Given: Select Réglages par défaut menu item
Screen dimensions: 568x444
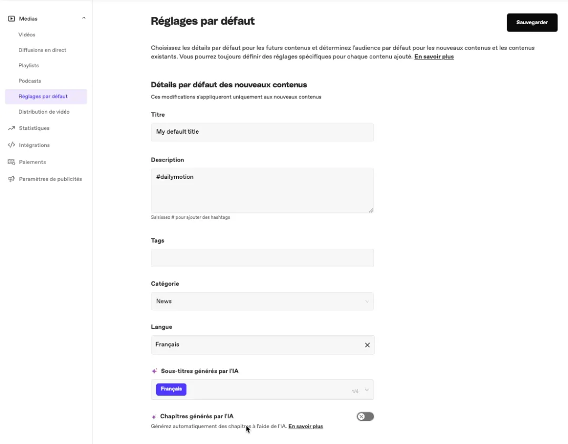Looking at the screenshot, I should (x=46, y=96).
